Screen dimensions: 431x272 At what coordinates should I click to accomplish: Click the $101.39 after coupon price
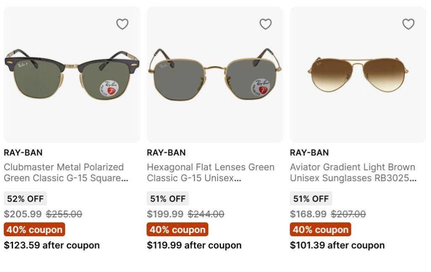click(337, 245)
